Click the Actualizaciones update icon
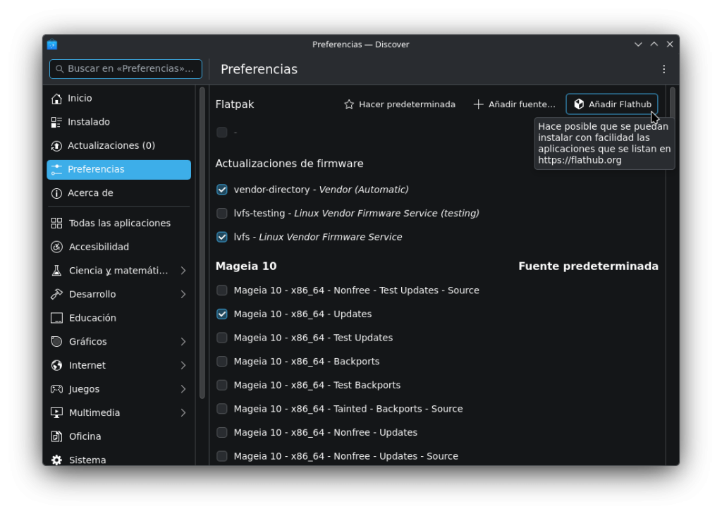The width and height of the screenshot is (722, 516). point(56,146)
